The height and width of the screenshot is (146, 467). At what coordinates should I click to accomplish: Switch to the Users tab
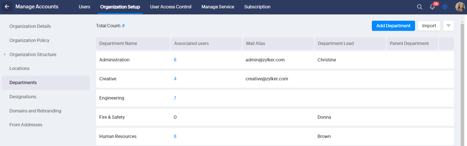coord(84,7)
